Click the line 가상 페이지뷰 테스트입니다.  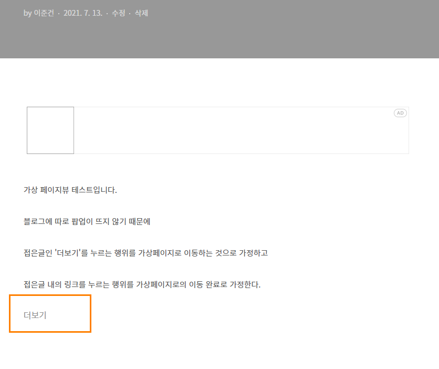point(70,190)
